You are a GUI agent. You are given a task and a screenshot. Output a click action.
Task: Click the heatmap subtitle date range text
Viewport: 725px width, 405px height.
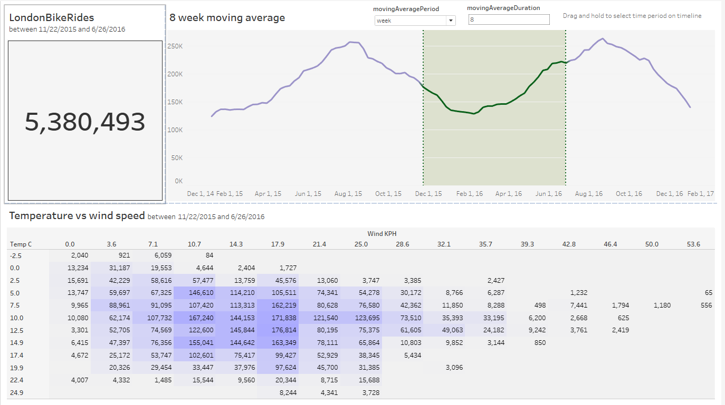click(206, 216)
